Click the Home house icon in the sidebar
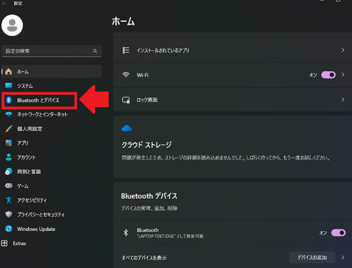The width and height of the screenshot is (352, 268). tap(9, 71)
